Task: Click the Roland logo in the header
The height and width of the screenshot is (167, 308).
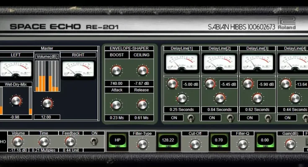Action: pyautogui.click(x=287, y=23)
